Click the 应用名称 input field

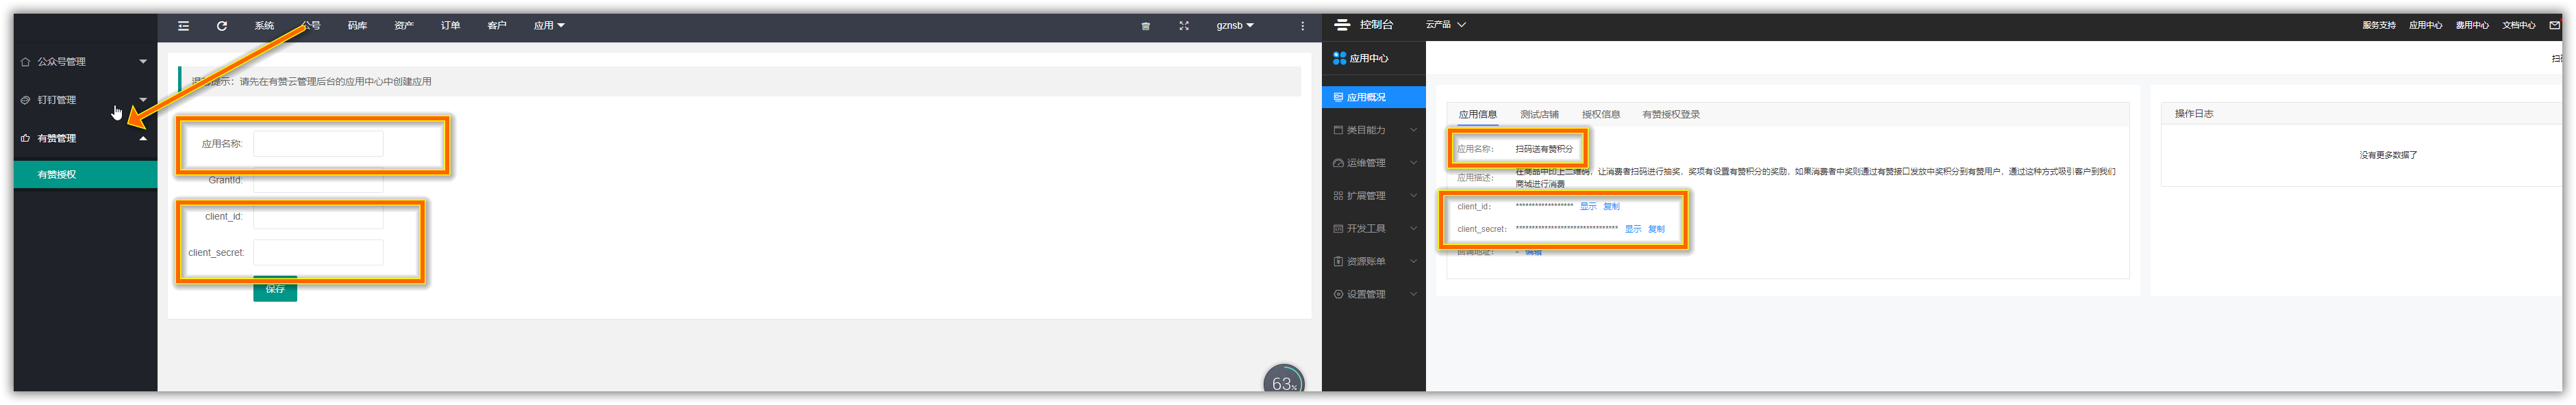coord(318,144)
